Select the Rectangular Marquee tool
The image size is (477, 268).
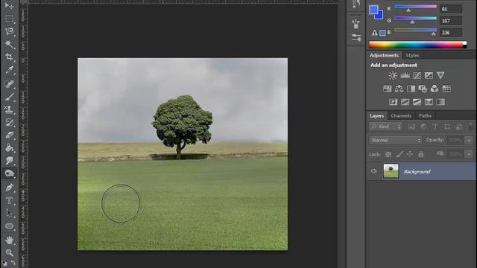(9, 19)
